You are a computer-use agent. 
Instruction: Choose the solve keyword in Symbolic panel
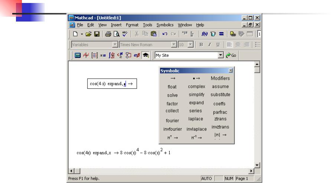172,95
